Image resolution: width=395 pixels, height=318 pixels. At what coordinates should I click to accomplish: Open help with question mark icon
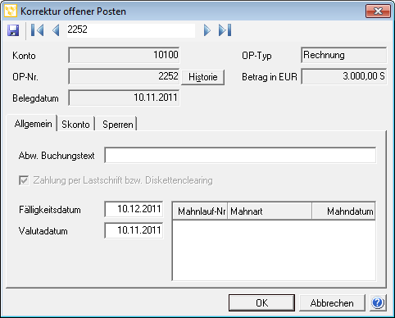[378, 302]
